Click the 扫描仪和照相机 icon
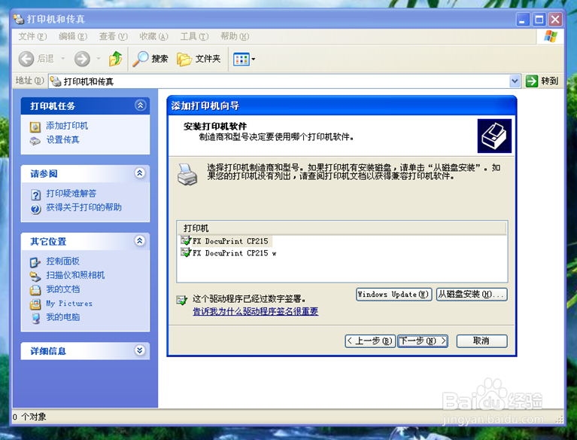Image resolution: width=577 pixels, height=440 pixels. point(35,277)
